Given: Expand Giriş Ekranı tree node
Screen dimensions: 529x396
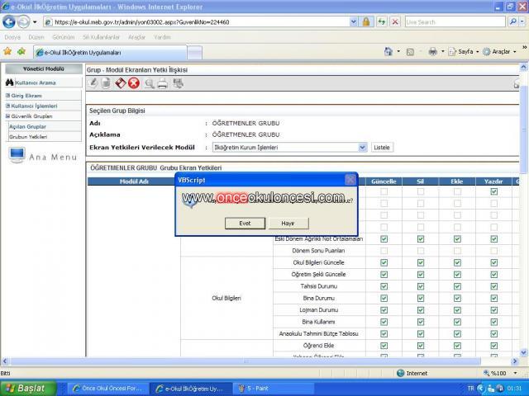Looking at the screenshot, I should pyautogui.click(x=7, y=96).
